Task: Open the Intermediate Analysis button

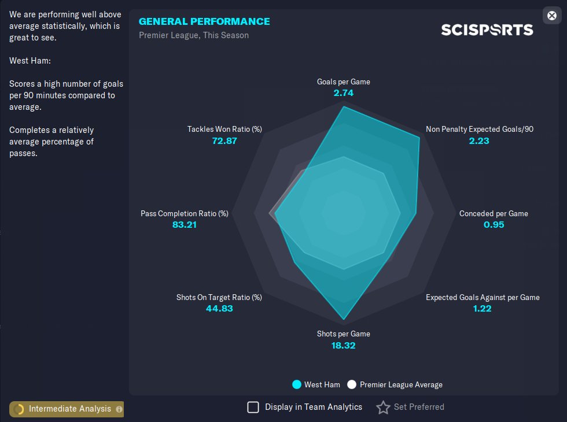Action: [69, 409]
